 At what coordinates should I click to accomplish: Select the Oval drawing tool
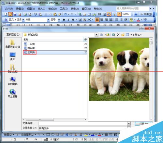pos(53,135)
